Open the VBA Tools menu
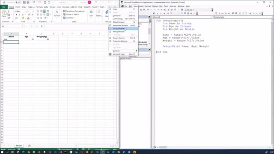 [x=166, y=6]
